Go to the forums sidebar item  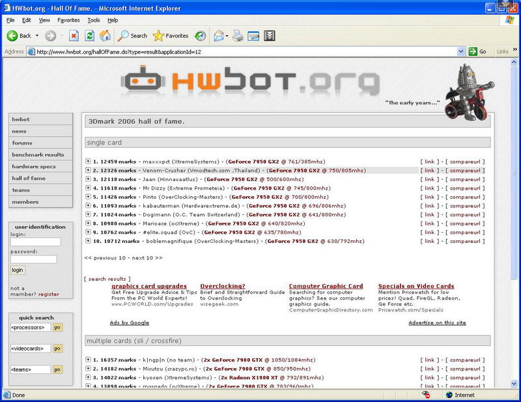[40, 143]
